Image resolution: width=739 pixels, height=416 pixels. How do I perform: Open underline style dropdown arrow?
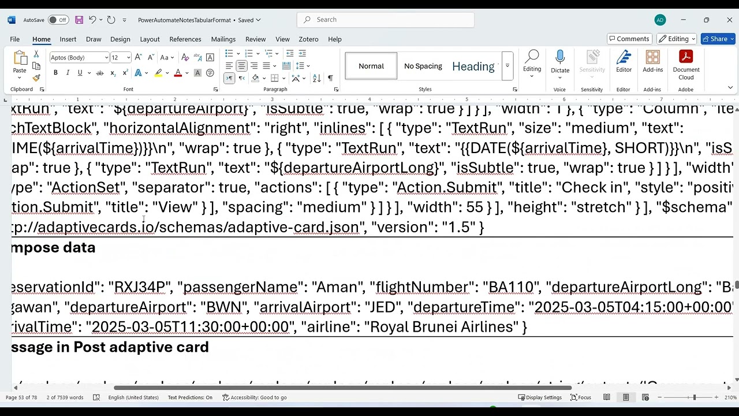click(88, 73)
